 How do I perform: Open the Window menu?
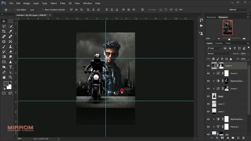tap(87, 3)
